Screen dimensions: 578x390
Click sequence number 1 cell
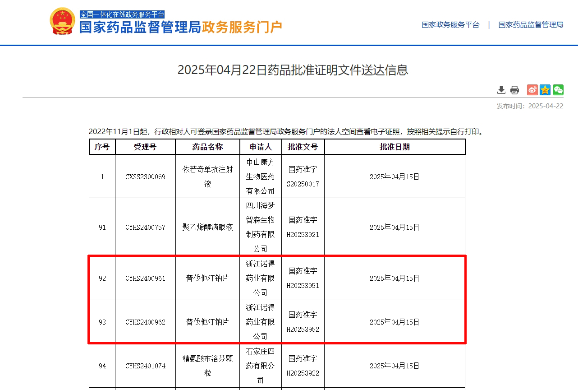click(x=102, y=177)
